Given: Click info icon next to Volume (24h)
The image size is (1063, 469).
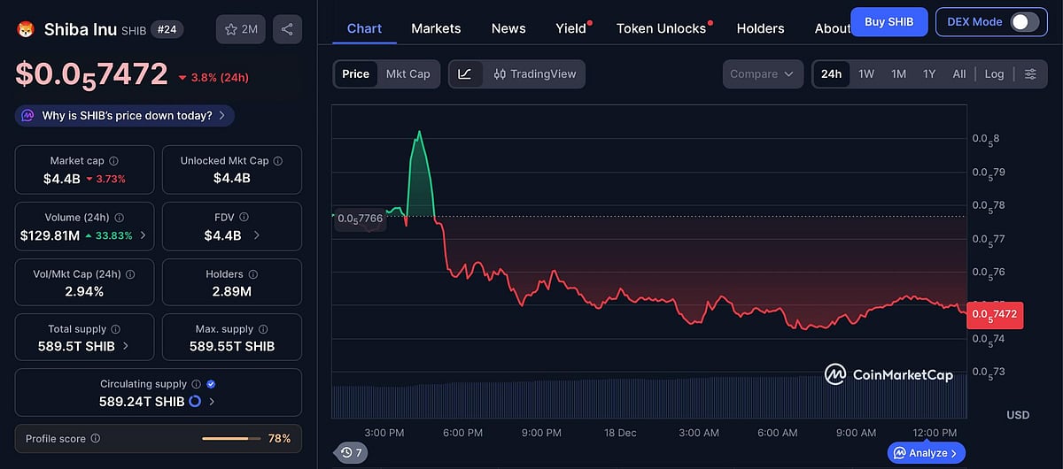Looking at the screenshot, I should (120, 218).
